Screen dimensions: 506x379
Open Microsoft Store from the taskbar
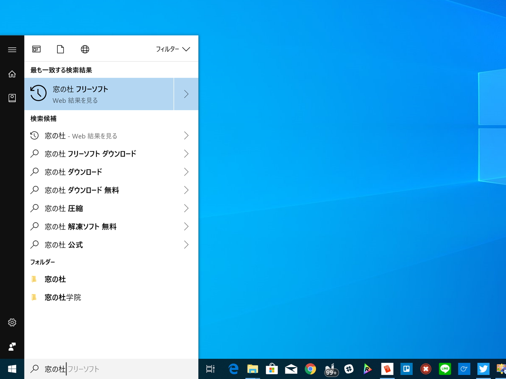(272, 369)
